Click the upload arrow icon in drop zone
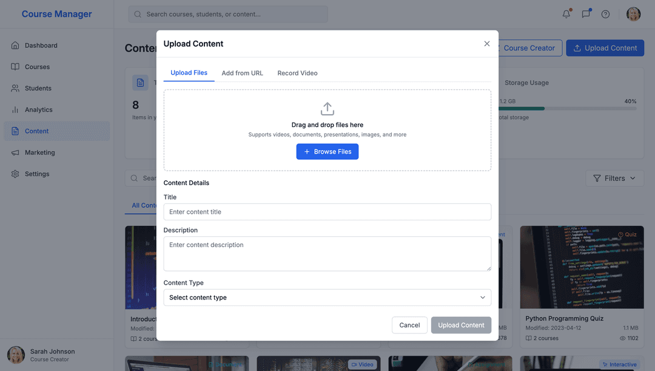 (x=327, y=109)
